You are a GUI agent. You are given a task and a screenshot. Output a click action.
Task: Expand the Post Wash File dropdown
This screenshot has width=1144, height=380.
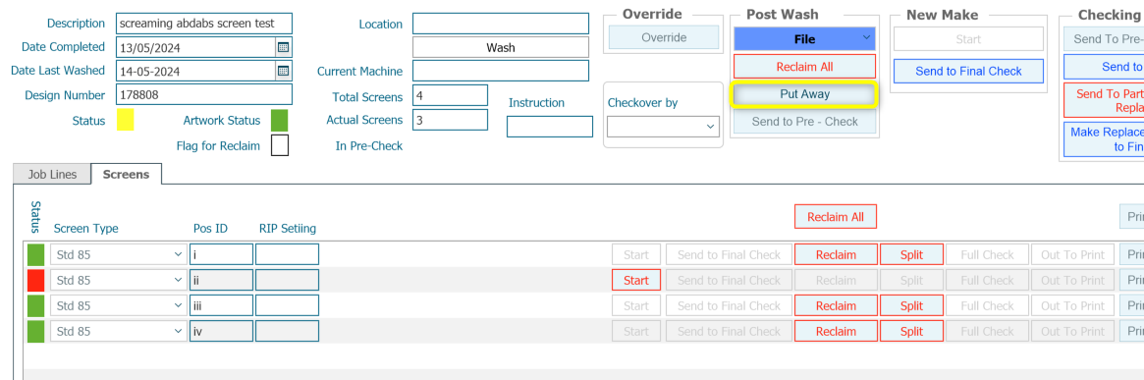coord(804,38)
